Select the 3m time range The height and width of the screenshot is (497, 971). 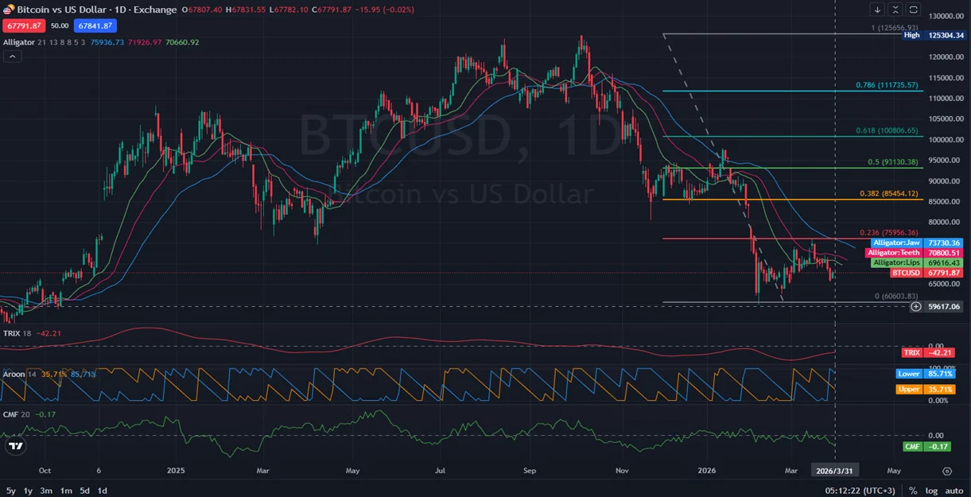[47, 491]
